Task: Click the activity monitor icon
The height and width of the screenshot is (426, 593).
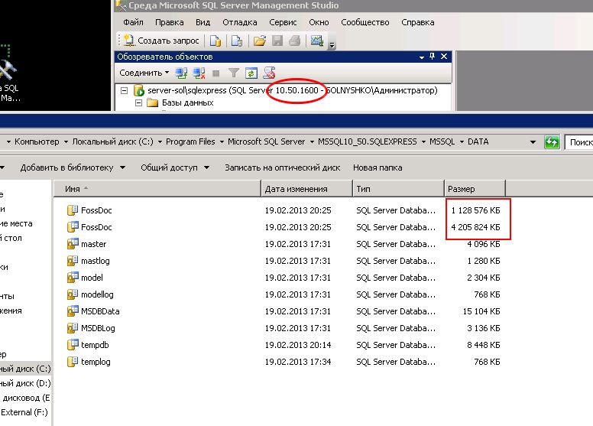Action: click(x=317, y=41)
